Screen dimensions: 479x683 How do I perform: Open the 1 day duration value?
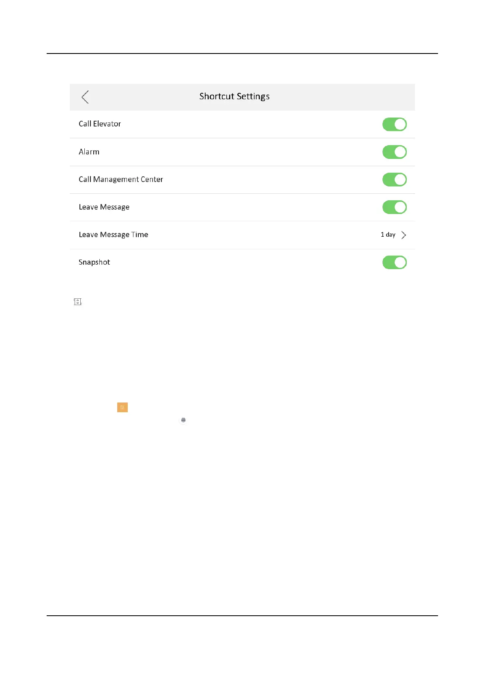tap(388, 235)
